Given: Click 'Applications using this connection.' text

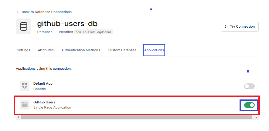Looking at the screenshot, I should 44,69.
